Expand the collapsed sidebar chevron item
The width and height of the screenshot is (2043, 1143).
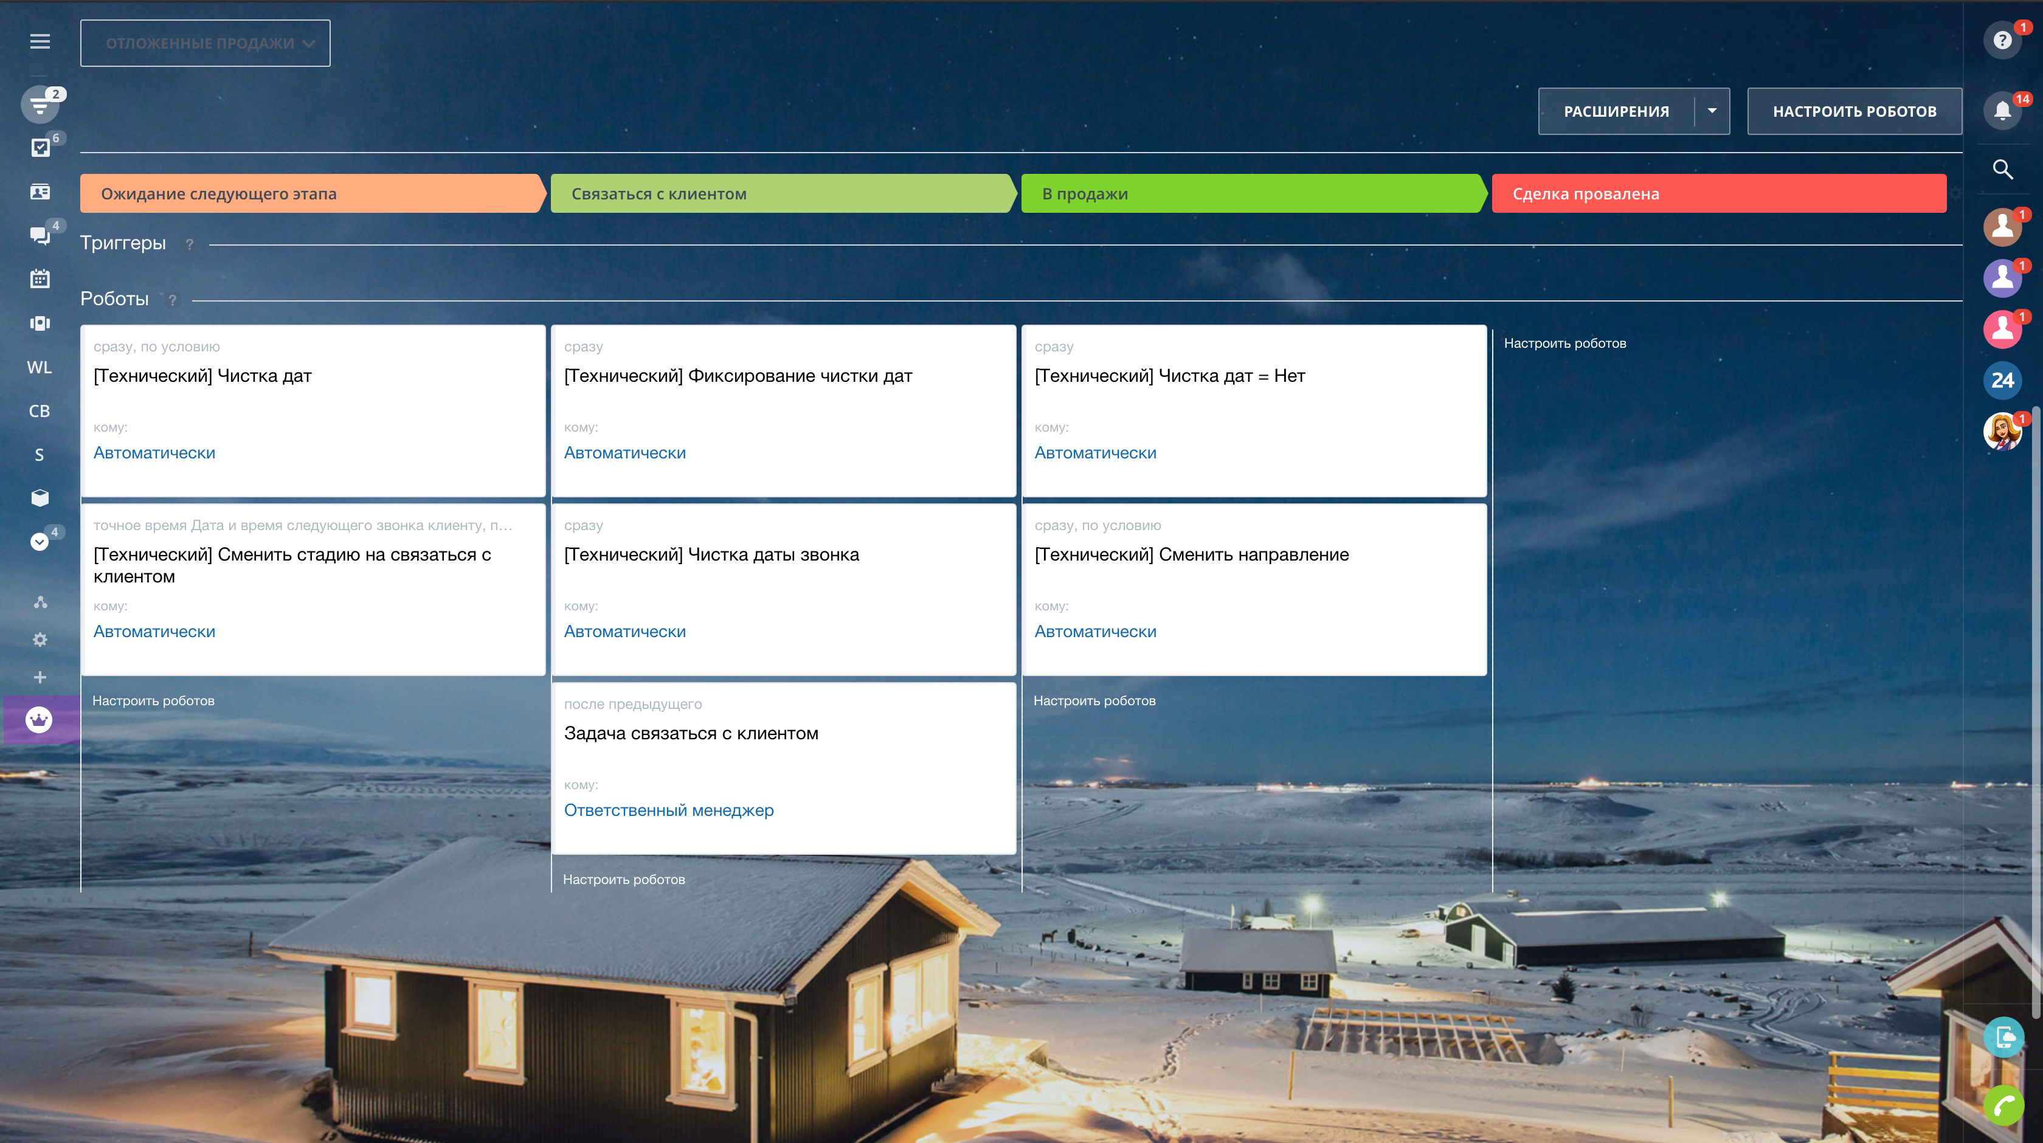(x=39, y=542)
